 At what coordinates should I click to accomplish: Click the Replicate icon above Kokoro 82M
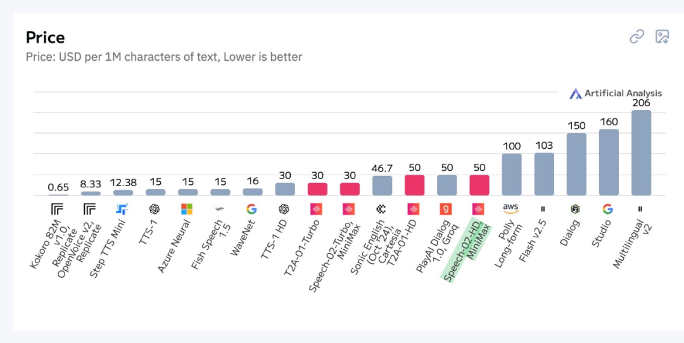point(56,209)
